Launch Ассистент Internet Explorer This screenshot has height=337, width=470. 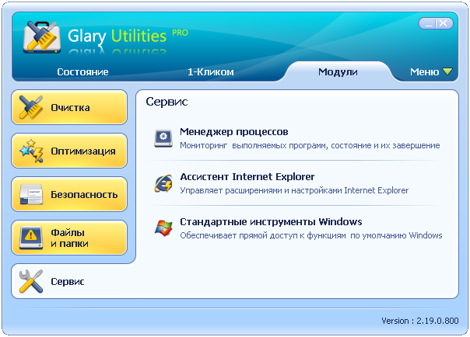click(x=247, y=177)
